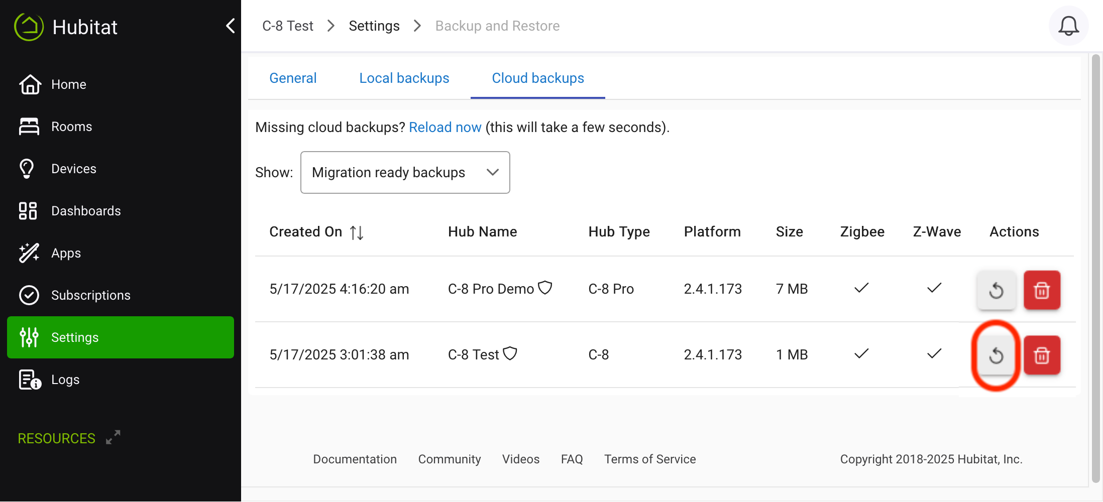Image resolution: width=1103 pixels, height=502 pixels.
Task: Sort by Created On arrows
Action: pyautogui.click(x=357, y=232)
